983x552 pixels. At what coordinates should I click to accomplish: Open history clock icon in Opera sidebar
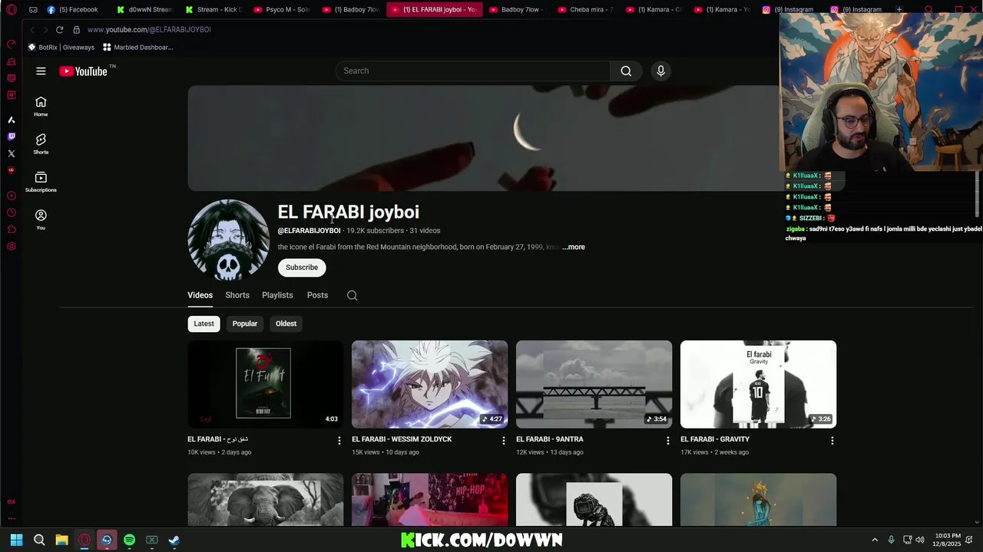point(12,212)
